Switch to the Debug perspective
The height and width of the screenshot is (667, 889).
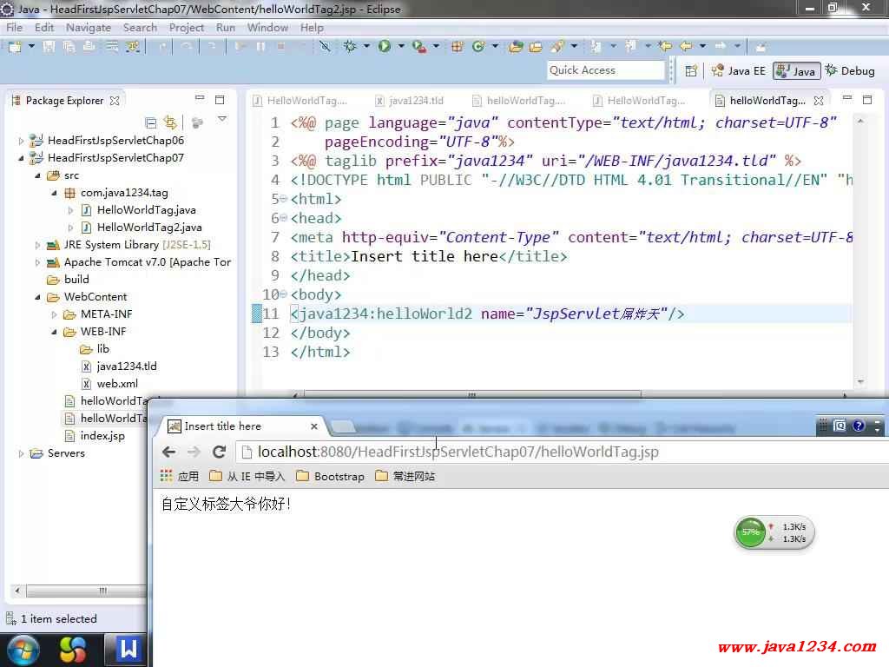[849, 71]
